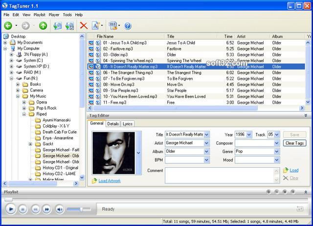Collapse the Tag Editor panel chevrons
Image resolution: width=313 pixels, height=226 pixels.
[306, 115]
